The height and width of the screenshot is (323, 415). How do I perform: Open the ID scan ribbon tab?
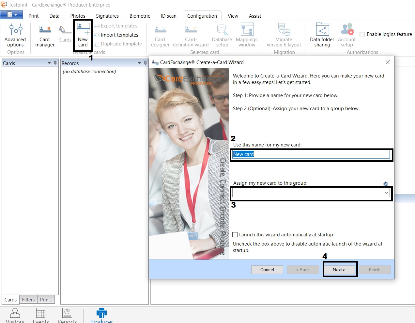[169, 16]
